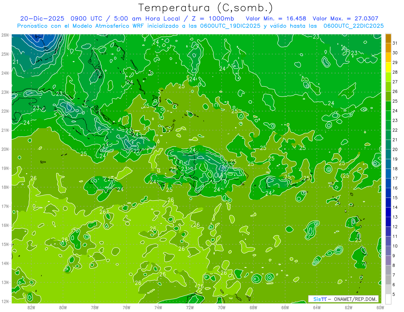
Task: Click the longitude axis label "60W"
Action: (x=380, y=307)
